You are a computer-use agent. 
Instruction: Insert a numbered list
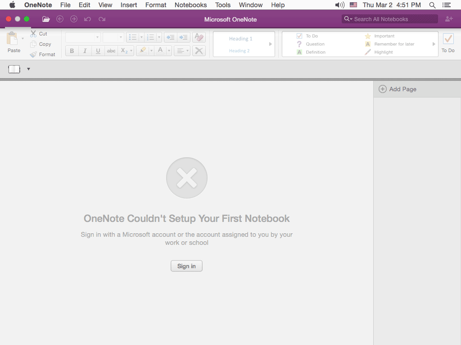[x=150, y=38]
